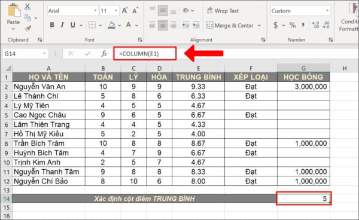The width and height of the screenshot is (359, 220).
Task: Click Merge & Center
Action: pos(230,25)
